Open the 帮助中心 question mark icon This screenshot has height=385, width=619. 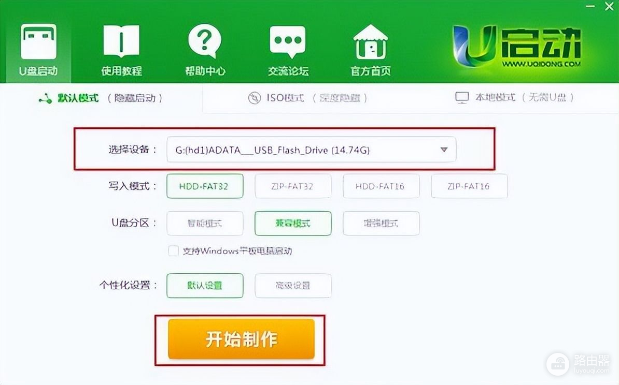pos(204,40)
